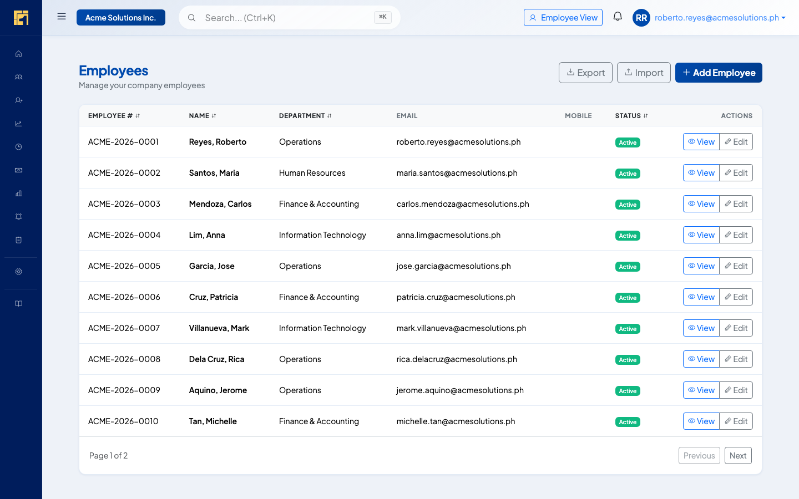Open the book documentation icon in sidebar

(x=19, y=303)
